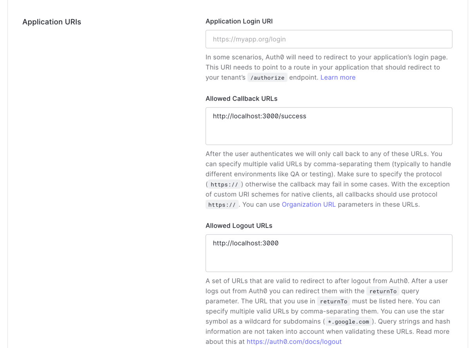Click the Application Login URI label
This screenshot has width=470, height=348.
click(x=239, y=21)
